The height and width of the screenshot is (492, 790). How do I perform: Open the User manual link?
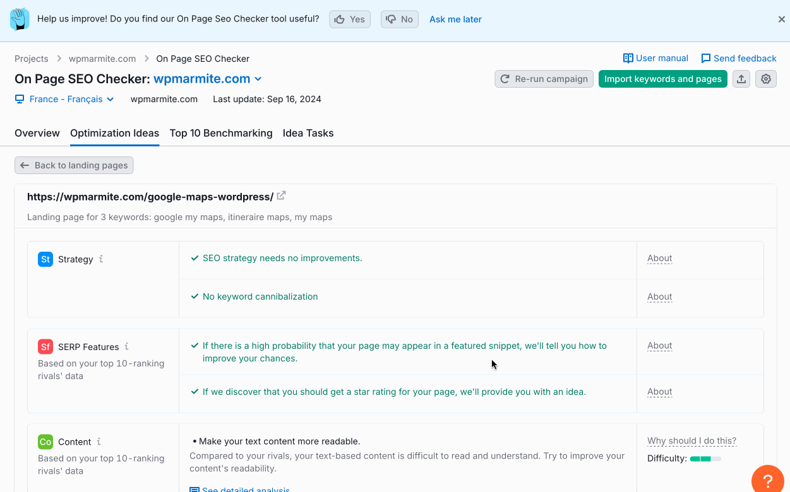click(655, 58)
